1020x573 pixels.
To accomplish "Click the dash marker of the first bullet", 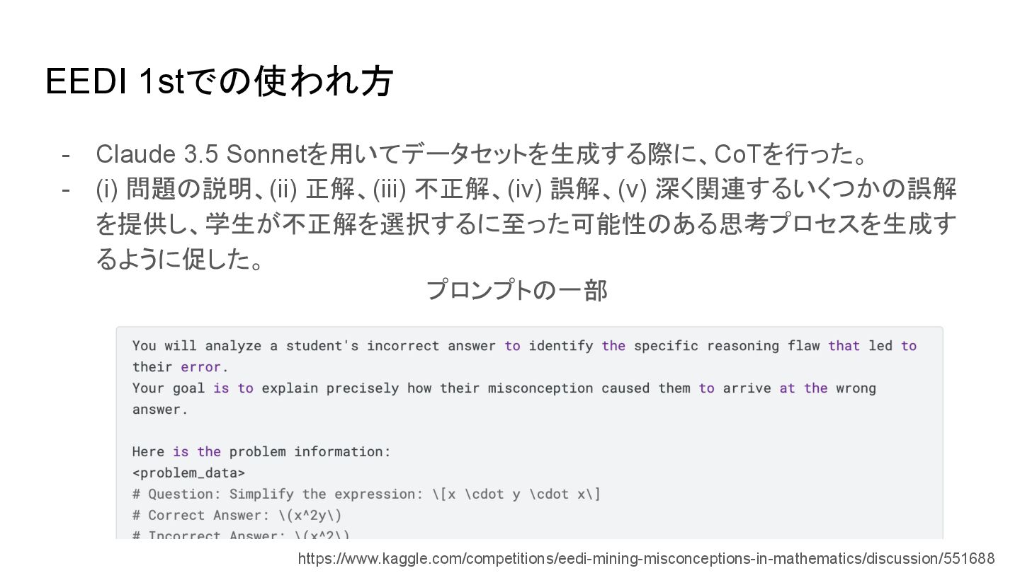I will coord(66,154).
